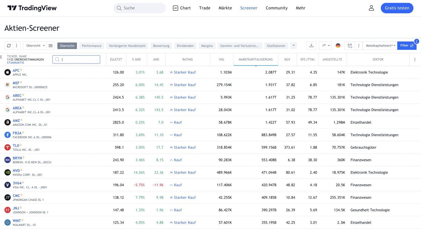Sort by RATING column header
Viewport: 421px width, 229px height.
188,59
